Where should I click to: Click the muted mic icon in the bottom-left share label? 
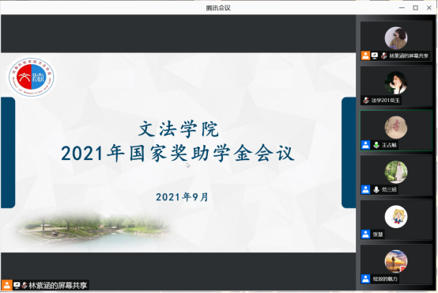(25, 285)
